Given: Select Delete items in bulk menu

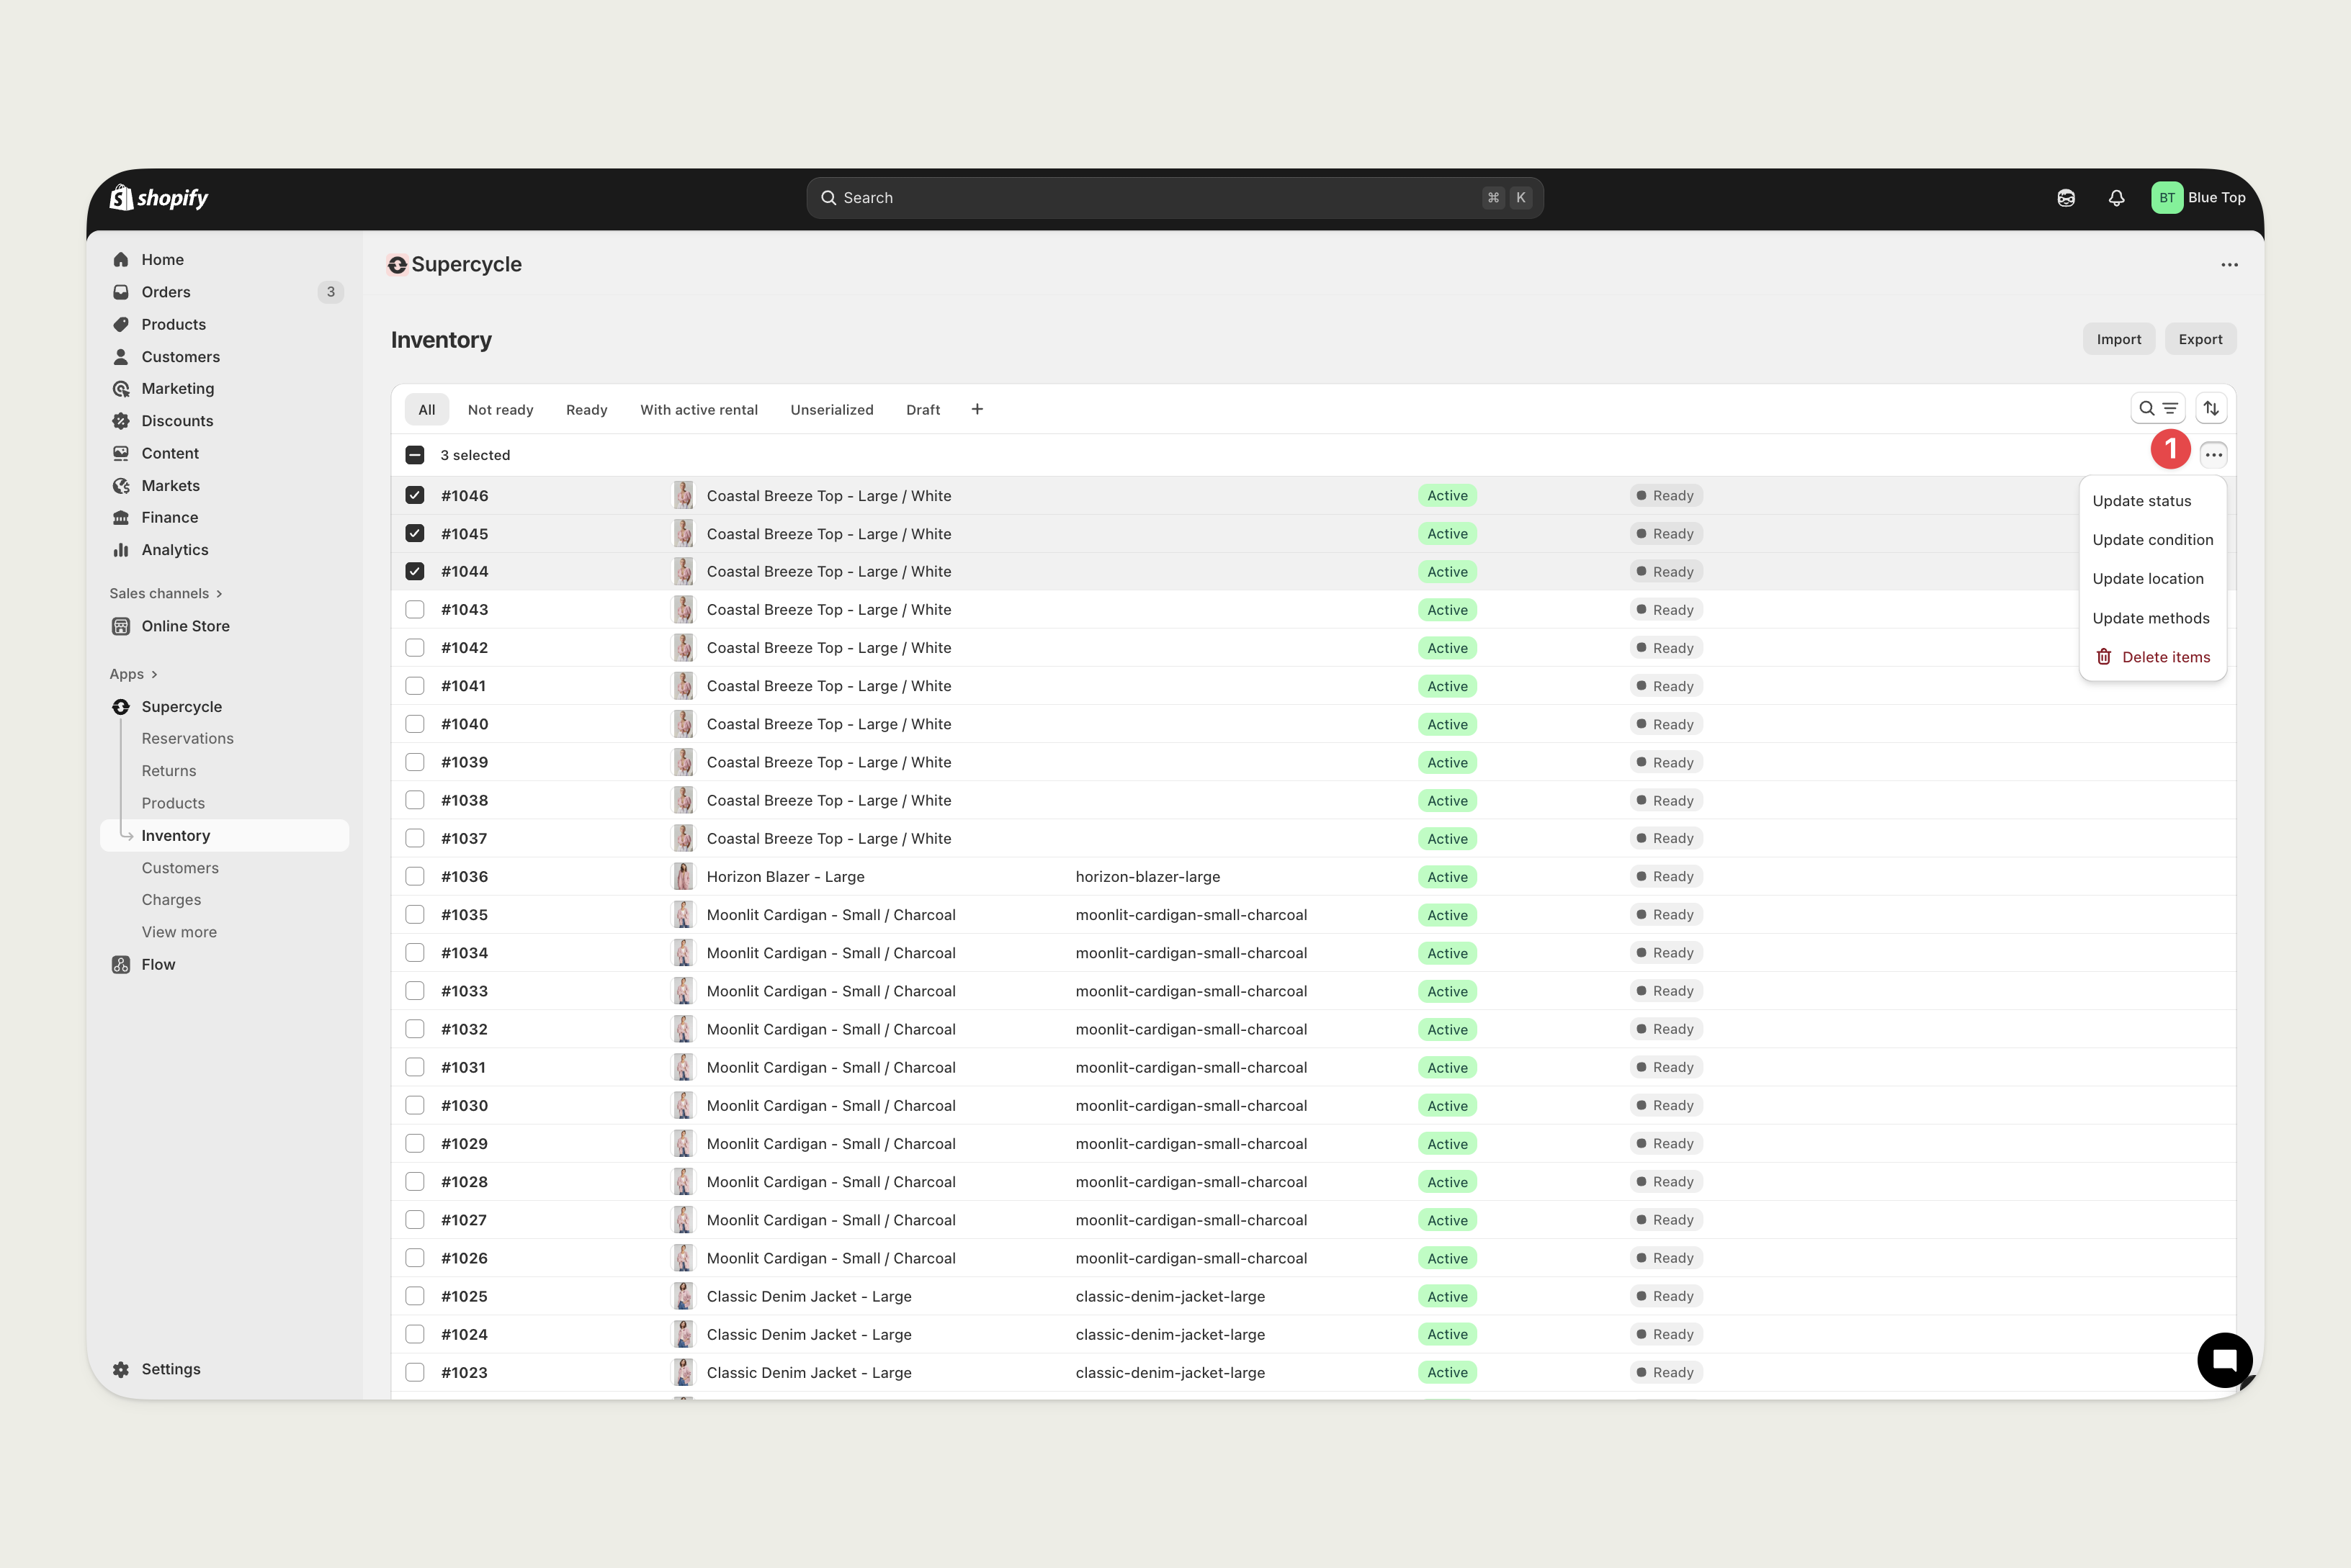Looking at the screenshot, I should 2165,657.
